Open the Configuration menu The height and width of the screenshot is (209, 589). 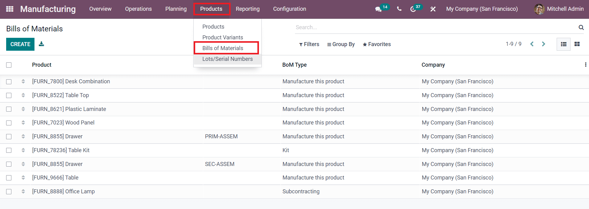coord(289,9)
